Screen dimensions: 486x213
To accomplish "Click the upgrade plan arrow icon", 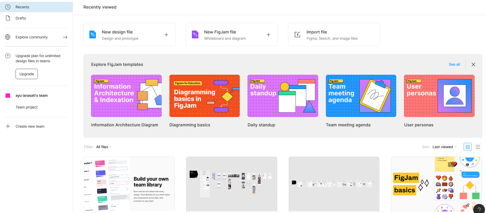I will click(8, 56).
